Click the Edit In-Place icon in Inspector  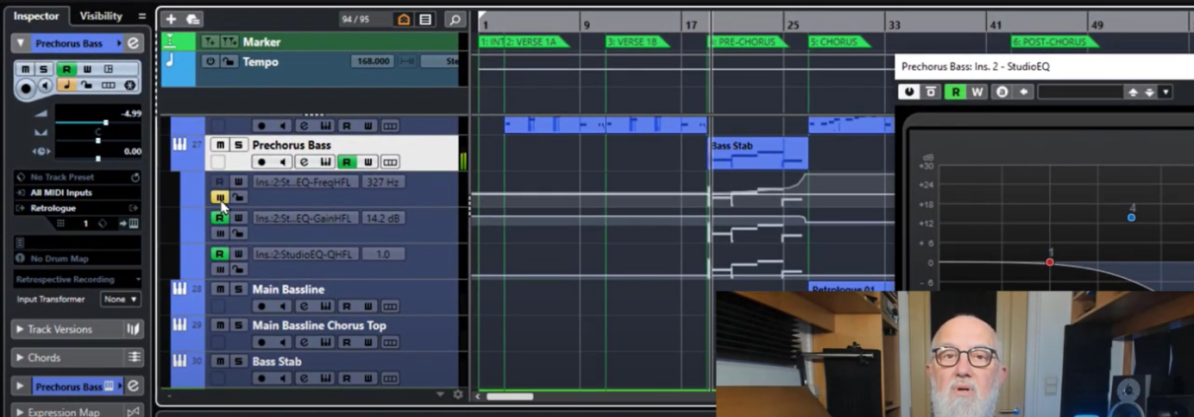tap(109, 69)
